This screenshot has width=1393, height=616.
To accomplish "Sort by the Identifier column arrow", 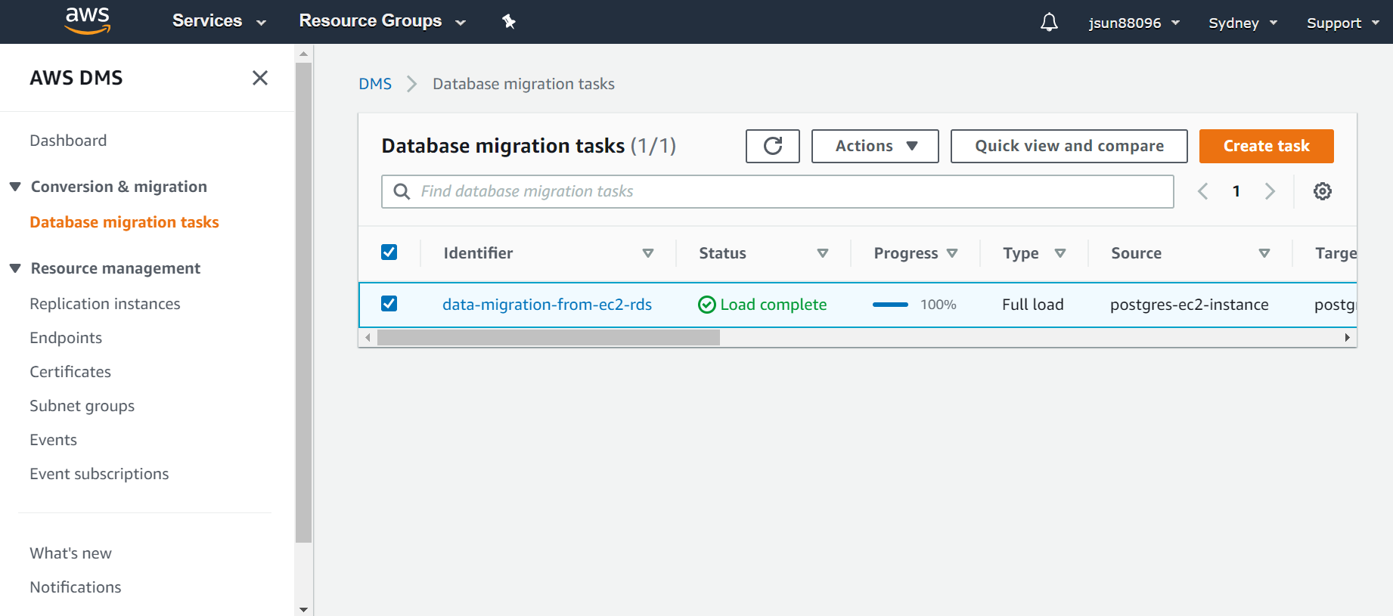I will tap(647, 253).
